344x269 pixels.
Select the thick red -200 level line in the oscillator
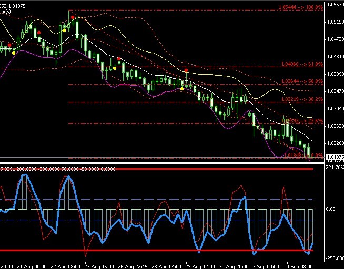(156, 250)
